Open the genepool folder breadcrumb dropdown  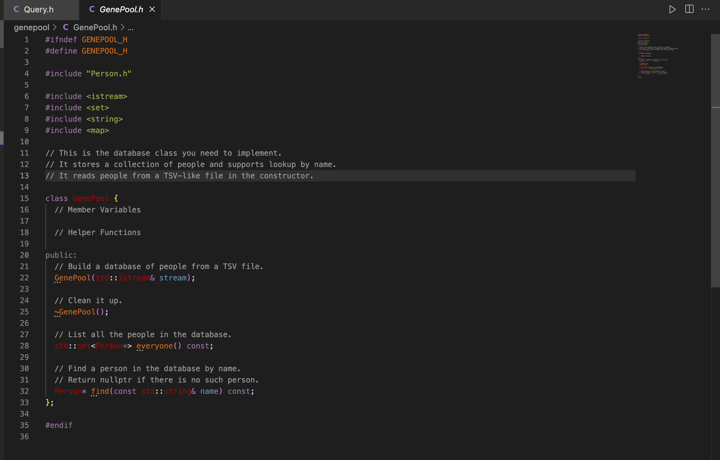point(32,27)
